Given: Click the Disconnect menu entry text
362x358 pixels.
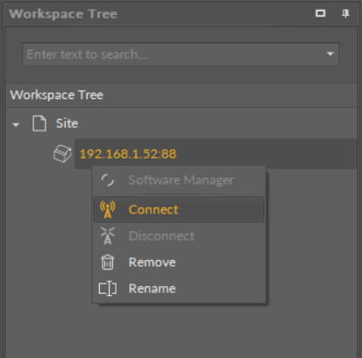Looking at the screenshot, I should (x=161, y=235).
